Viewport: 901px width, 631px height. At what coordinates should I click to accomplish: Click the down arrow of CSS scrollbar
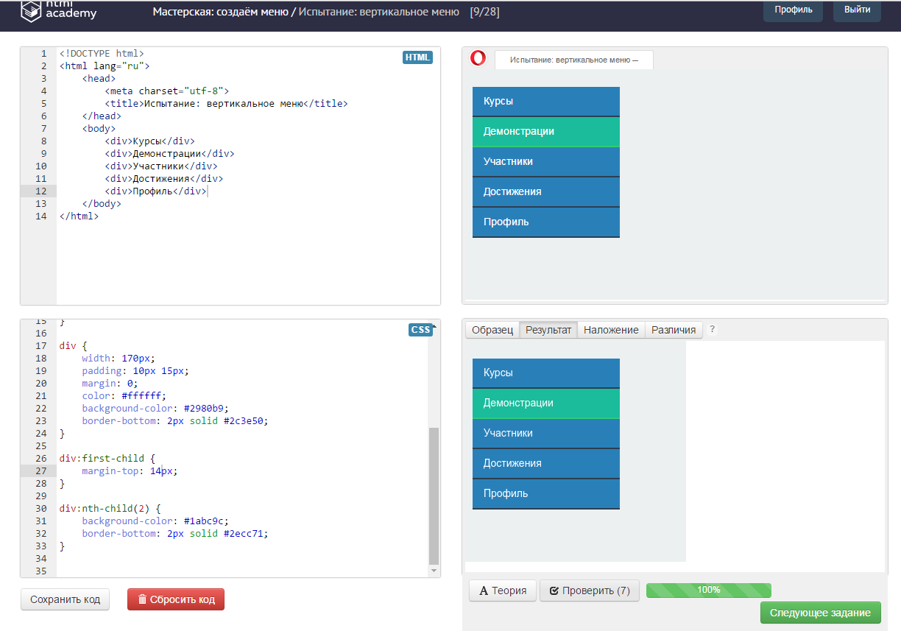tap(434, 571)
